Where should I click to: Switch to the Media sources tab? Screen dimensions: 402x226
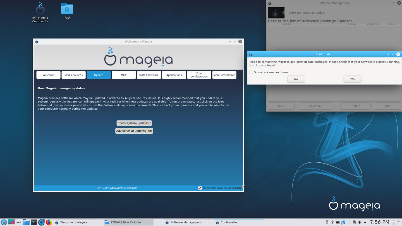tap(73, 75)
